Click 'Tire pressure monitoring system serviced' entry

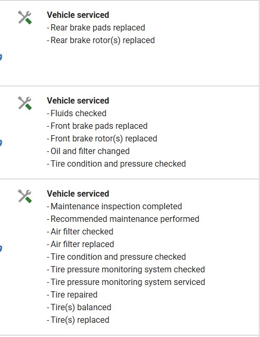(x=126, y=282)
